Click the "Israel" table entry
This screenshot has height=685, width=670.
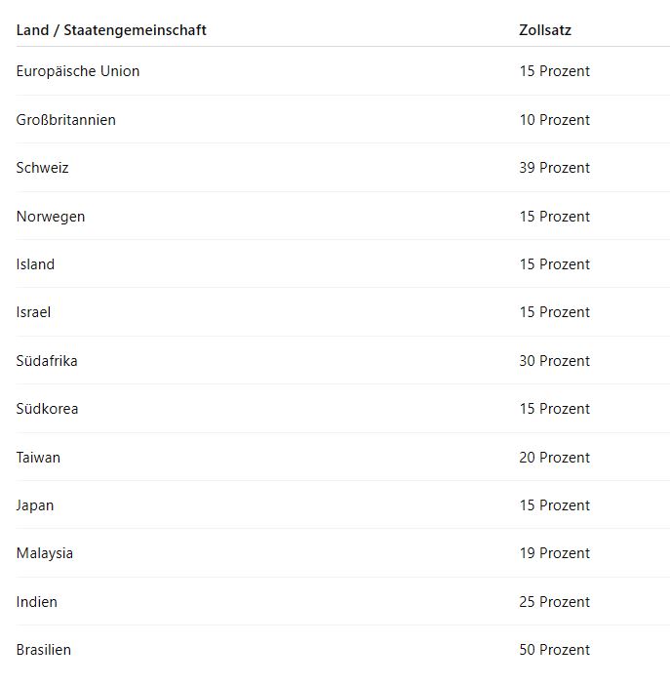pyautogui.click(x=33, y=312)
